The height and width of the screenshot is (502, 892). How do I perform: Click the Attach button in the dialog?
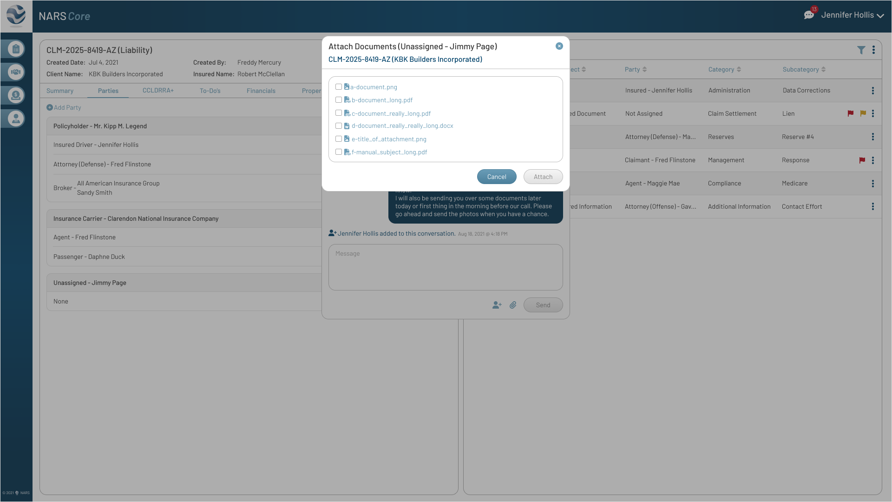point(543,177)
